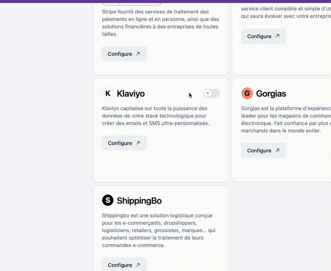331x271 pixels.
Task: Open Configure in the Stripe payments card
Action: tap(124, 54)
